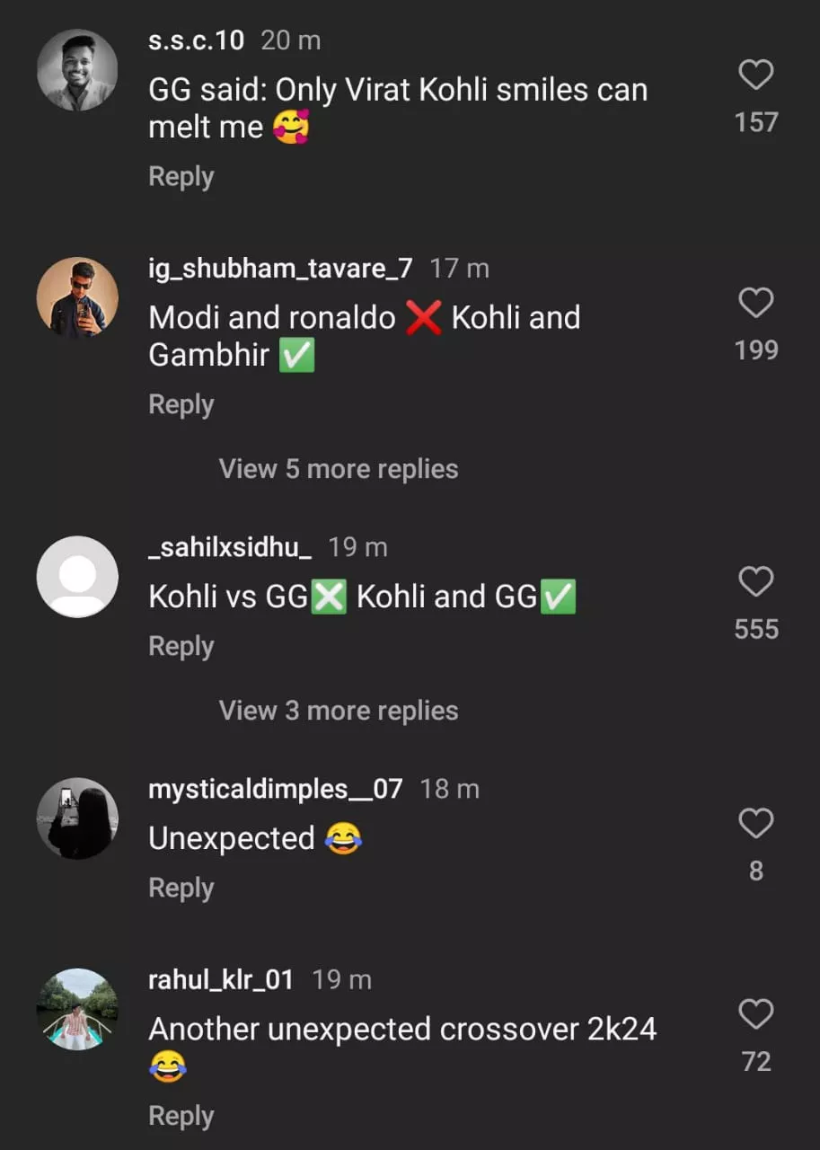
Task: Expand 'View 3 more replies'
Action: tap(339, 711)
